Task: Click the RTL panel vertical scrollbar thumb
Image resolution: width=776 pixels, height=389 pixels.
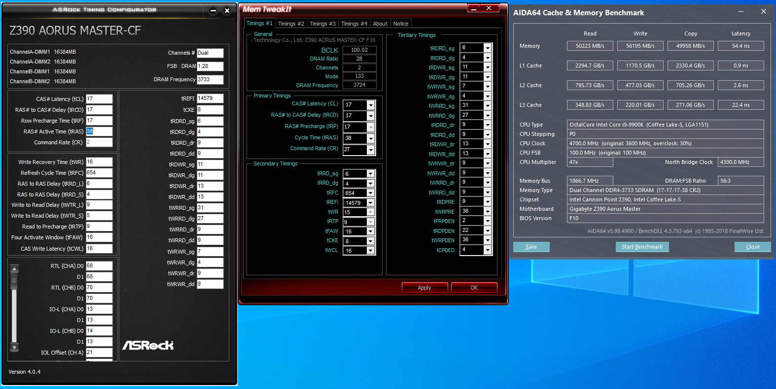Action: (14, 281)
